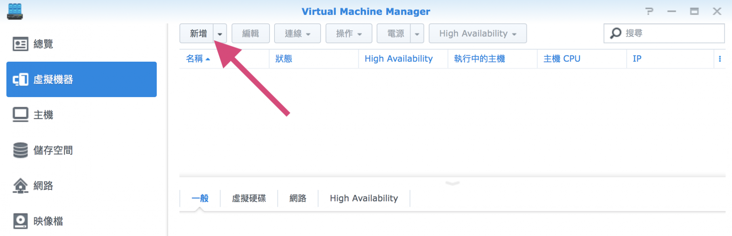Switch to the High Availability details tab
This screenshot has height=236, width=732.
[x=364, y=198]
